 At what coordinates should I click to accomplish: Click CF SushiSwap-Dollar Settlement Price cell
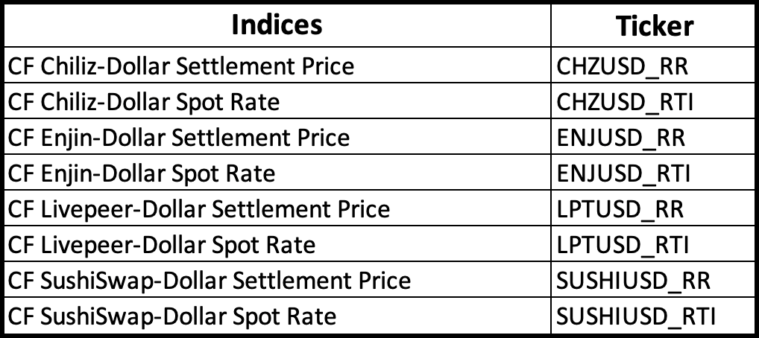[277, 279]
